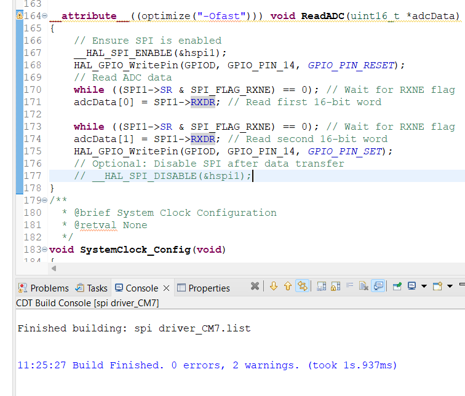This screenshot has width=465, height=396.
Task: Open Display Selected Console dropdown arrow
Action: [x=424, y=287]
